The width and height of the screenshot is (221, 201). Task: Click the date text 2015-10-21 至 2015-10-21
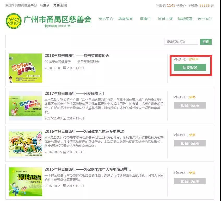pos(64,186)
